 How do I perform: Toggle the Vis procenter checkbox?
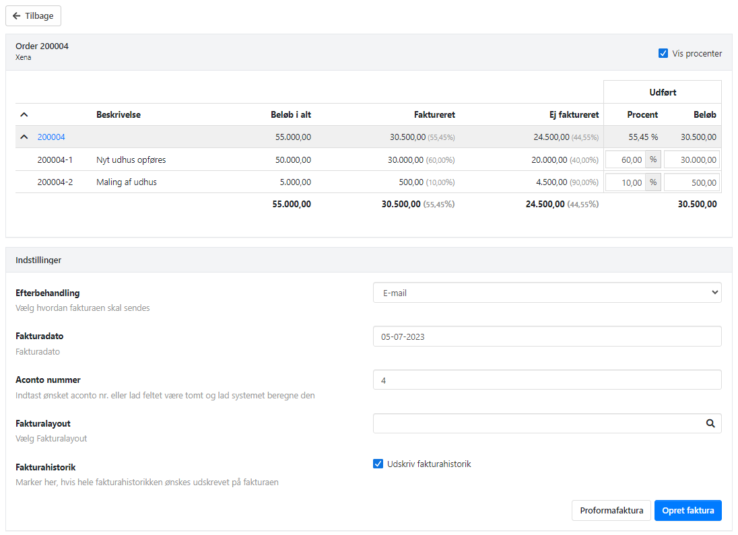pos(663,53)
